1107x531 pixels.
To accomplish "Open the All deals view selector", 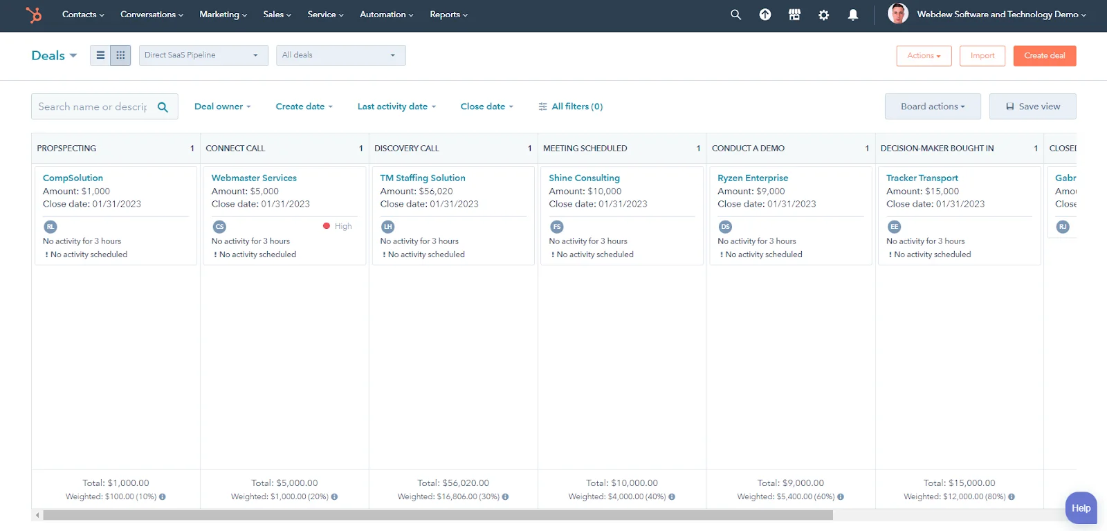I will [x=340, y=55].
